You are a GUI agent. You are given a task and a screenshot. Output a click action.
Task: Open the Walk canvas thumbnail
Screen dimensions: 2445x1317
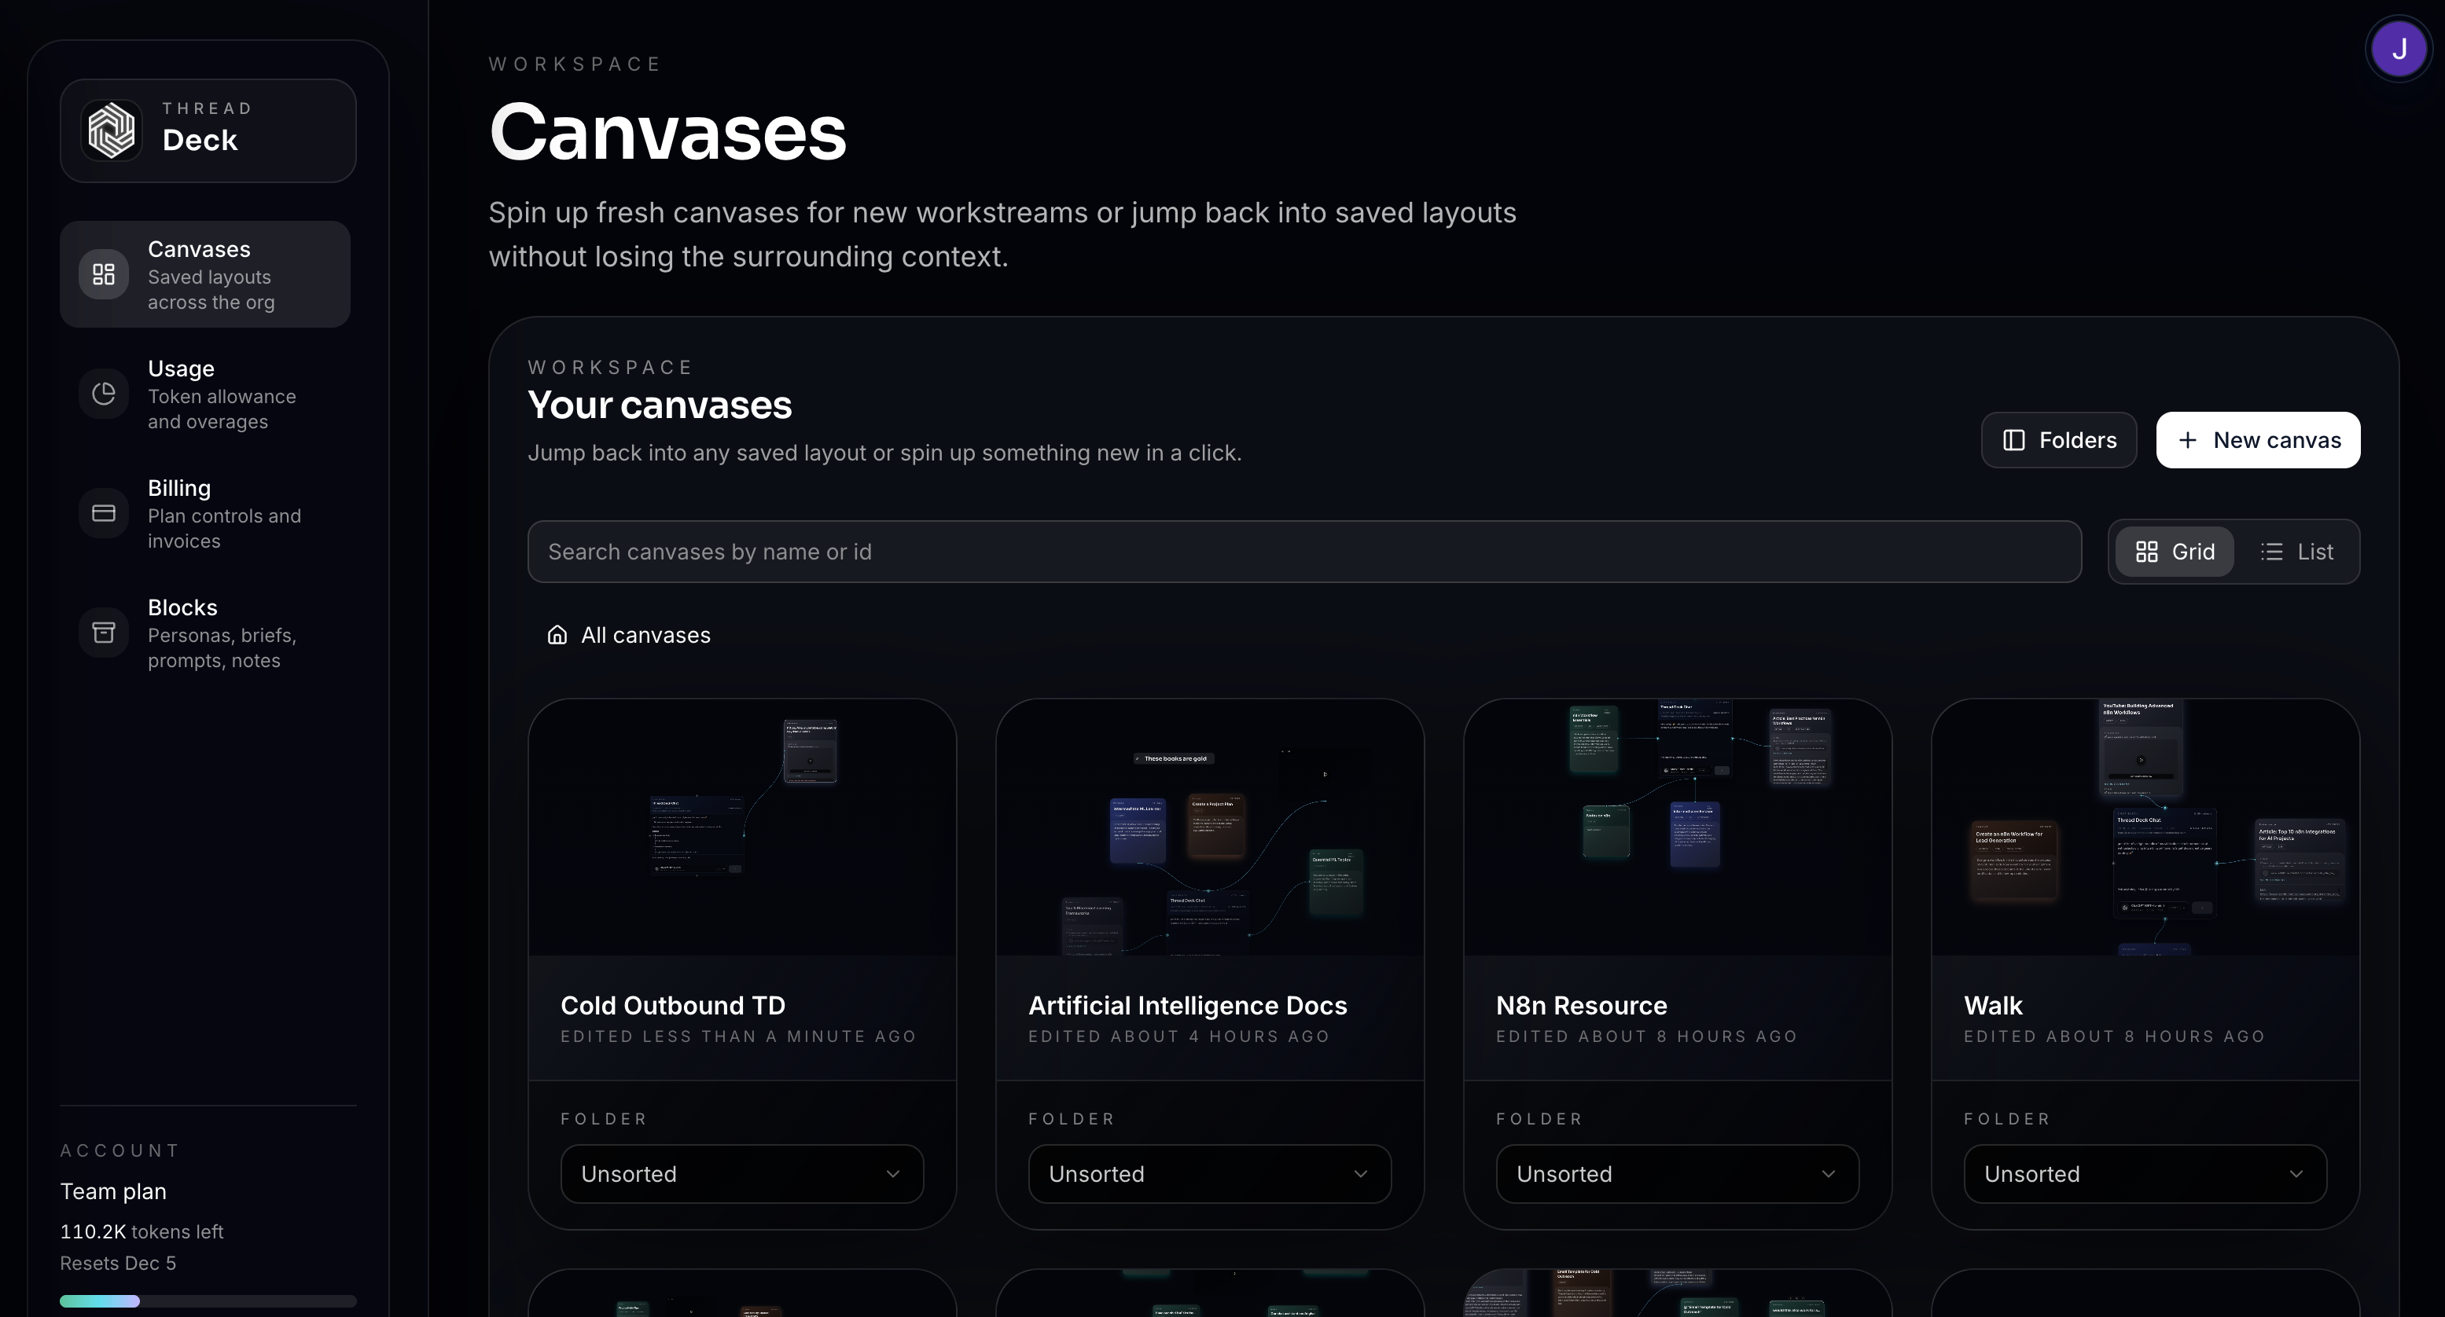[x=2145, y=827]
